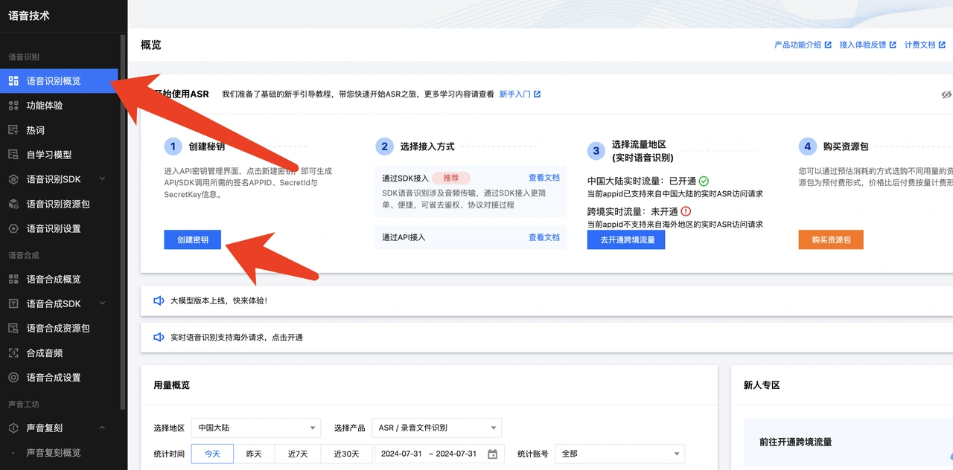Select 今天 time range option
The width and height of the screenshot is (953, 470).
pyautogui.click(x=212, y=454)
